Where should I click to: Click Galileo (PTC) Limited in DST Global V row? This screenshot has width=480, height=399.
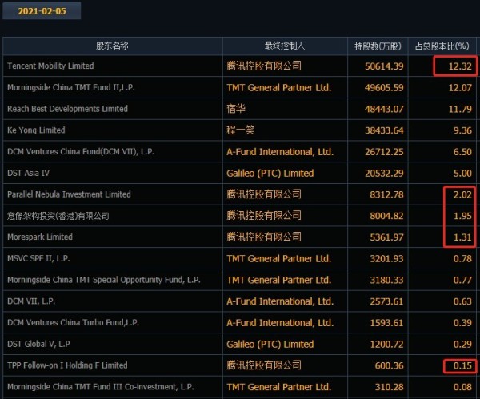point(270,345)
